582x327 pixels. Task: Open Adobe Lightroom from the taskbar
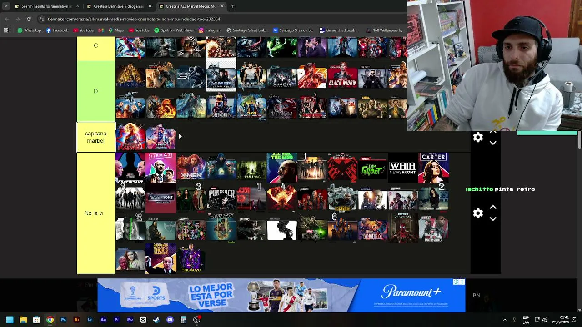click(90, 320)
